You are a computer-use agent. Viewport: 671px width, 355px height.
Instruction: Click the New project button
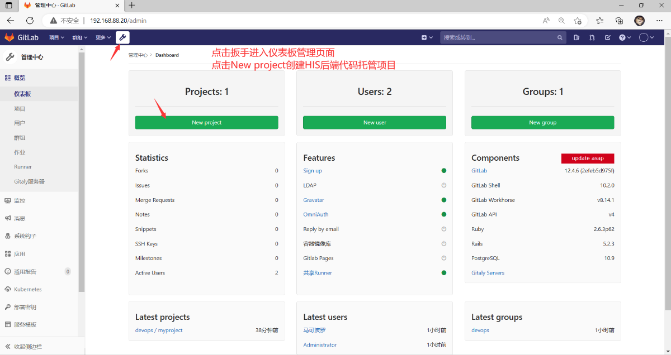click(206, 122)
